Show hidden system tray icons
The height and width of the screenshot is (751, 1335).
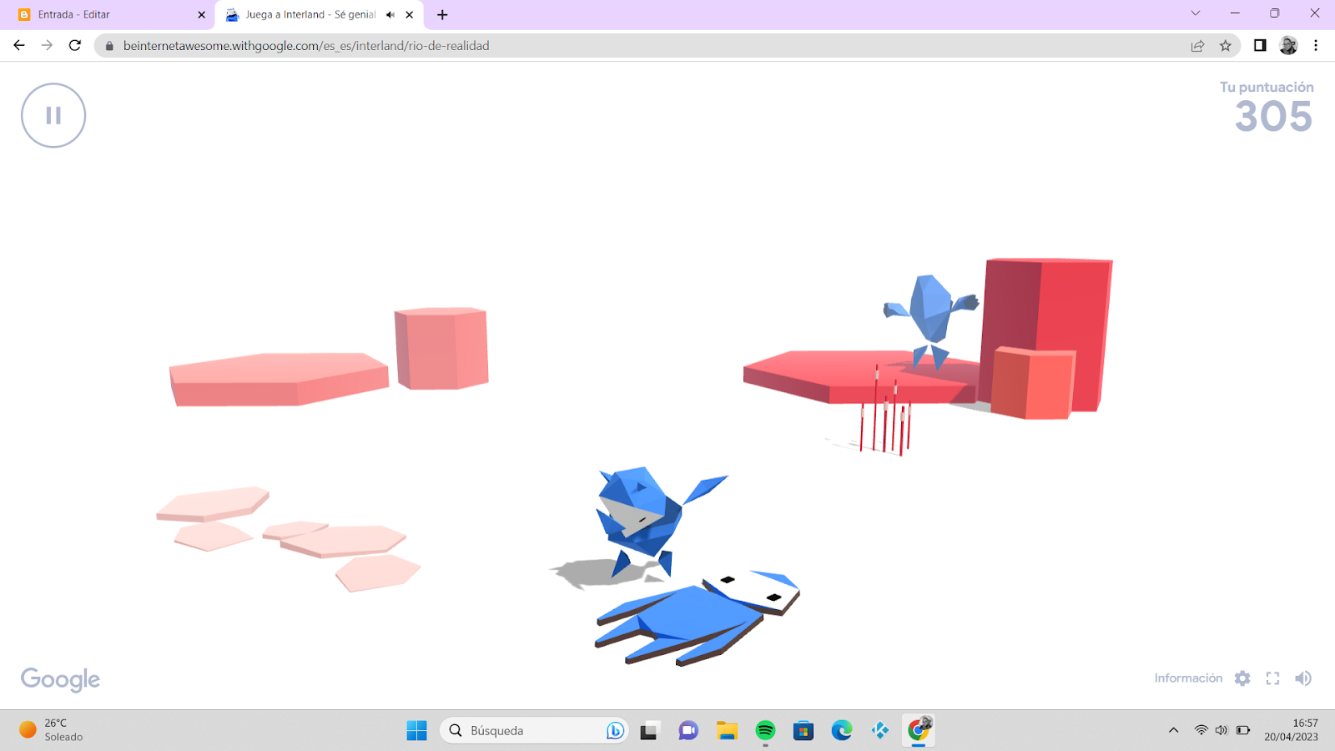tap(1173, 730)
